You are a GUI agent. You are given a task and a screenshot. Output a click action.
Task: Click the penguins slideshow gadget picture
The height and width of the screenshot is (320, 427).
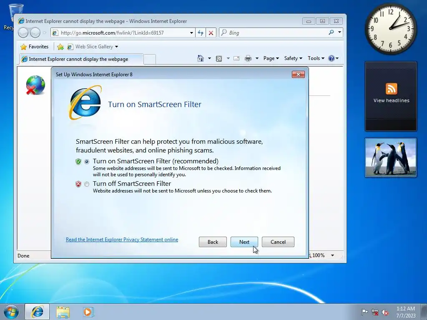pos(391,157)
